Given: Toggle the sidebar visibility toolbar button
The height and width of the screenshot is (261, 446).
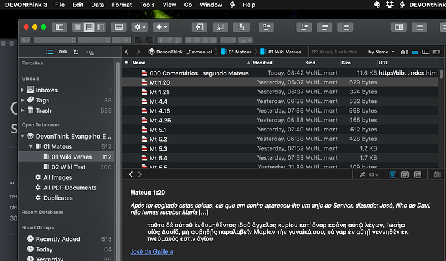Looking at the screenshot, I should 59,27.
